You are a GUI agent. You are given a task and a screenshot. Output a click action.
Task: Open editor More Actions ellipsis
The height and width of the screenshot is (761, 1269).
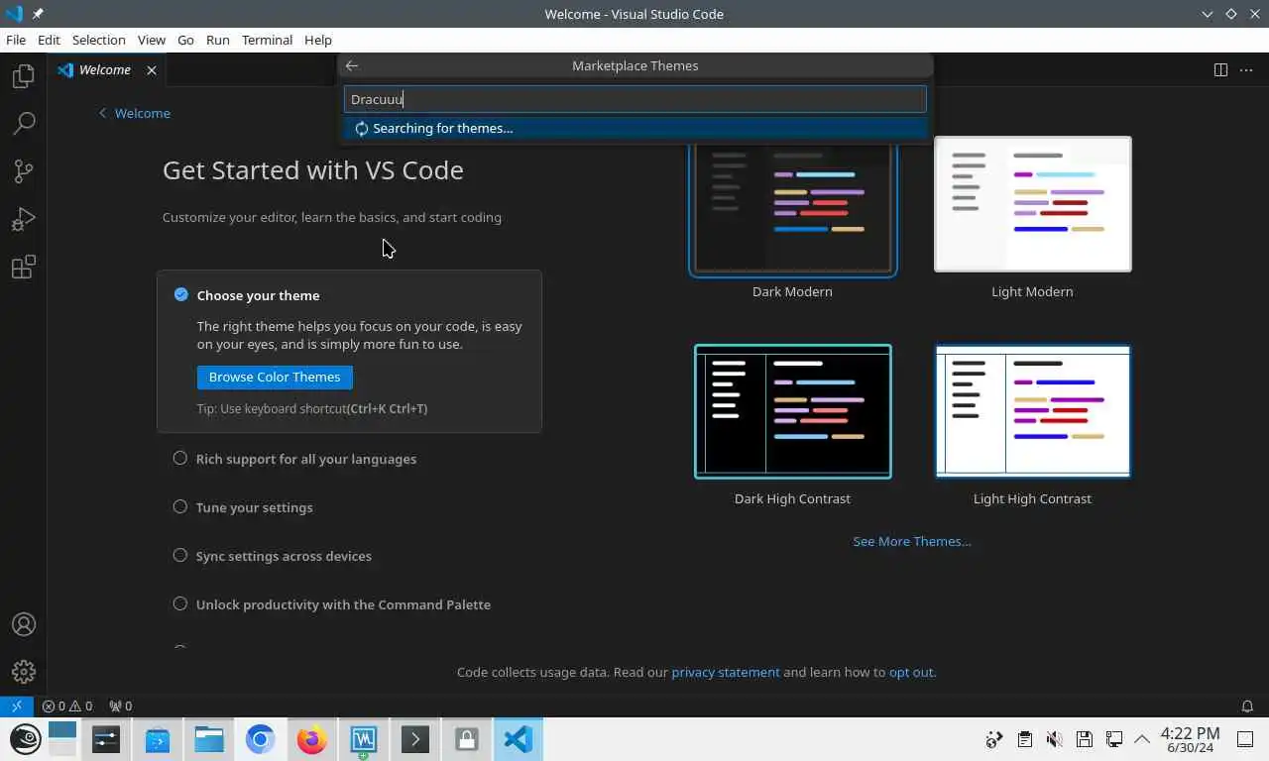click(x=1246, y=69)
